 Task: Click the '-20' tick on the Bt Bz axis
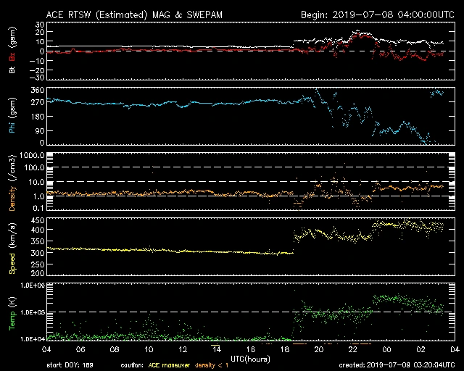37,70
